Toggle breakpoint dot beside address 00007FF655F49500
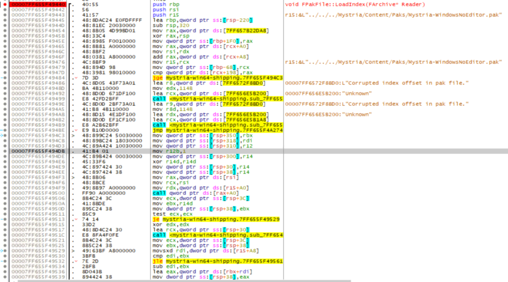The width and height of the screenshot is (508, 282). click(5, 193)
